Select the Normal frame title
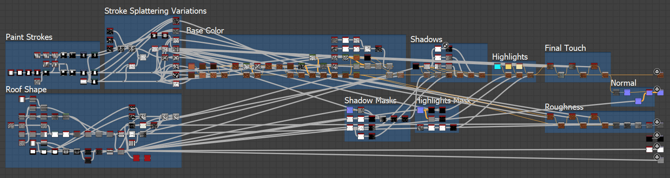The image size is (670, 178). click(x=623, y=83)
